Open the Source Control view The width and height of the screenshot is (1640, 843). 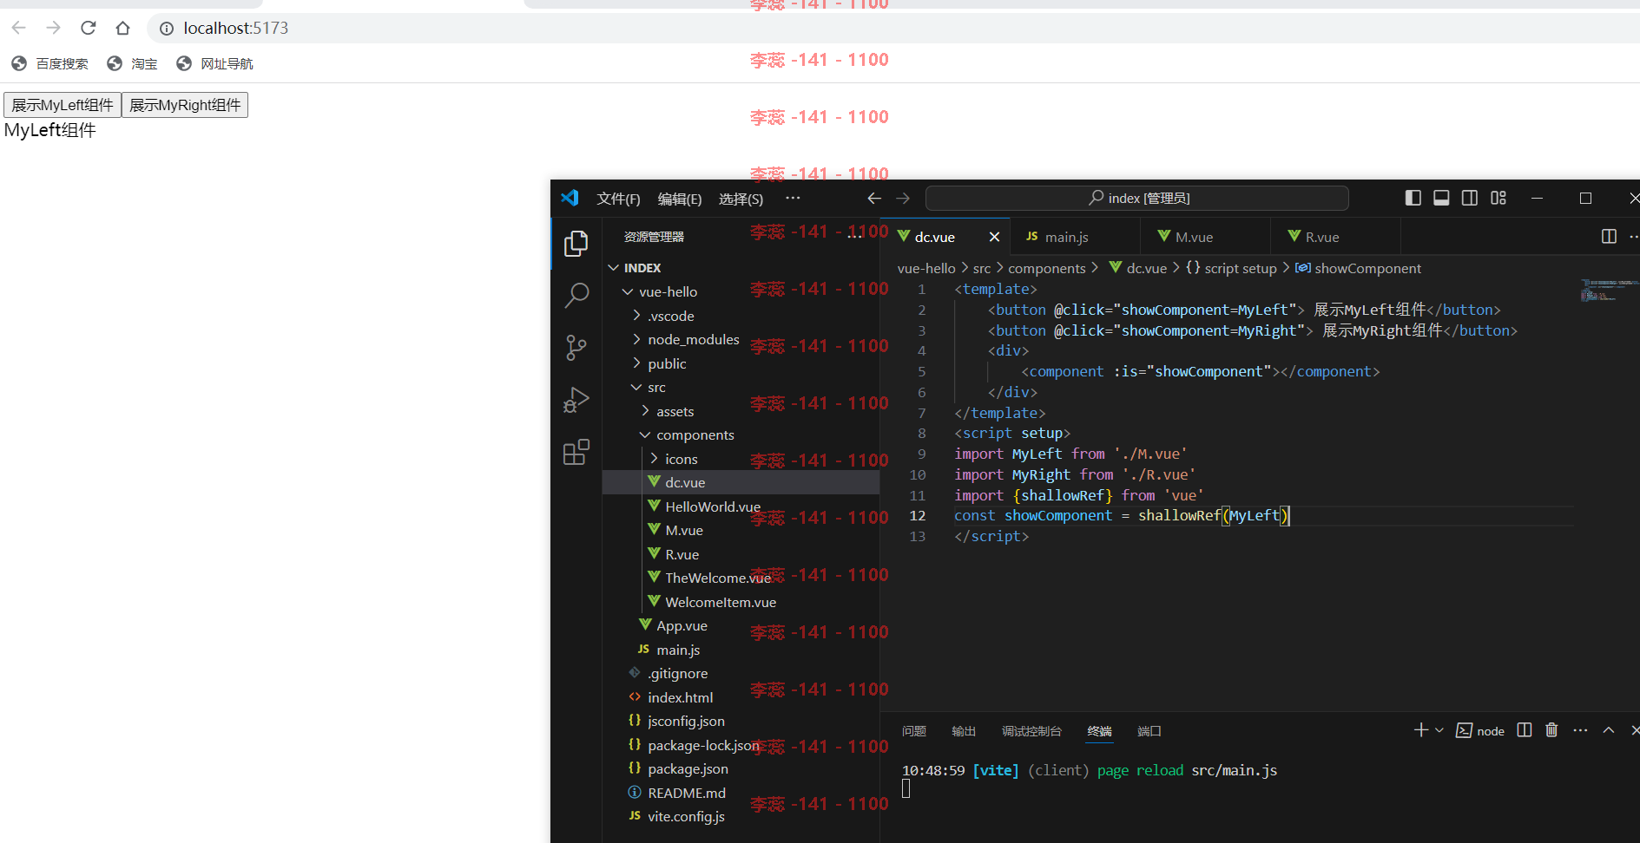point(576,348)
